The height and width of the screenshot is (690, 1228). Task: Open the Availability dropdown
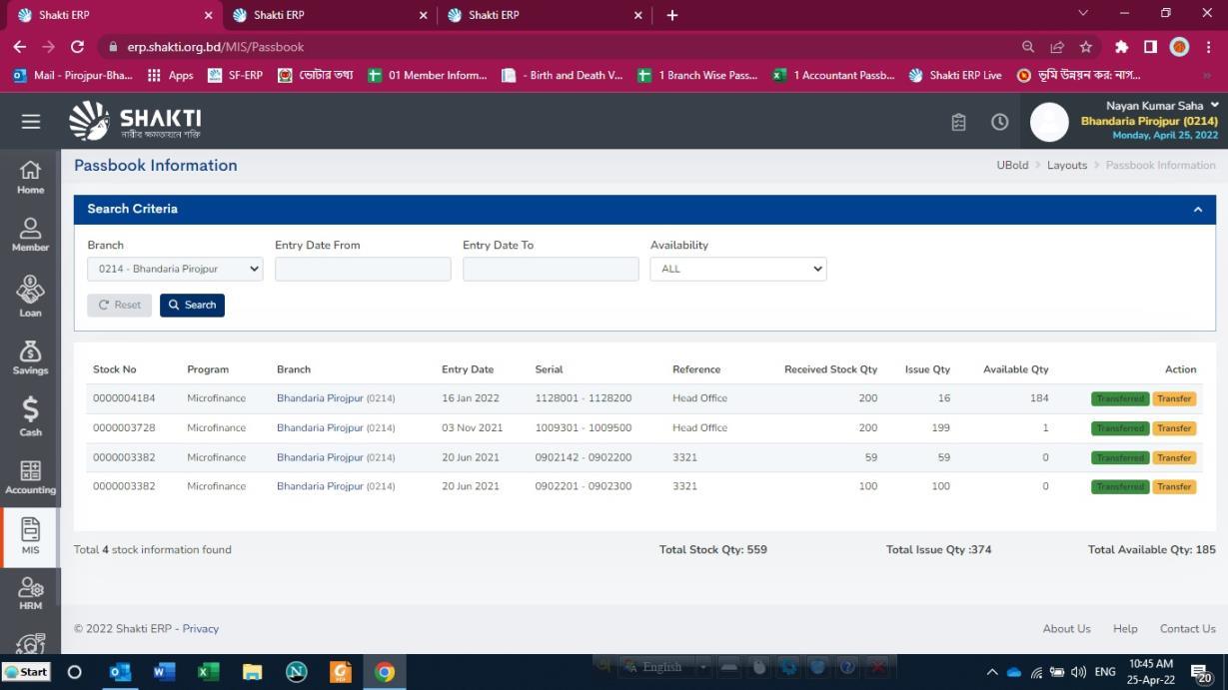738,269
